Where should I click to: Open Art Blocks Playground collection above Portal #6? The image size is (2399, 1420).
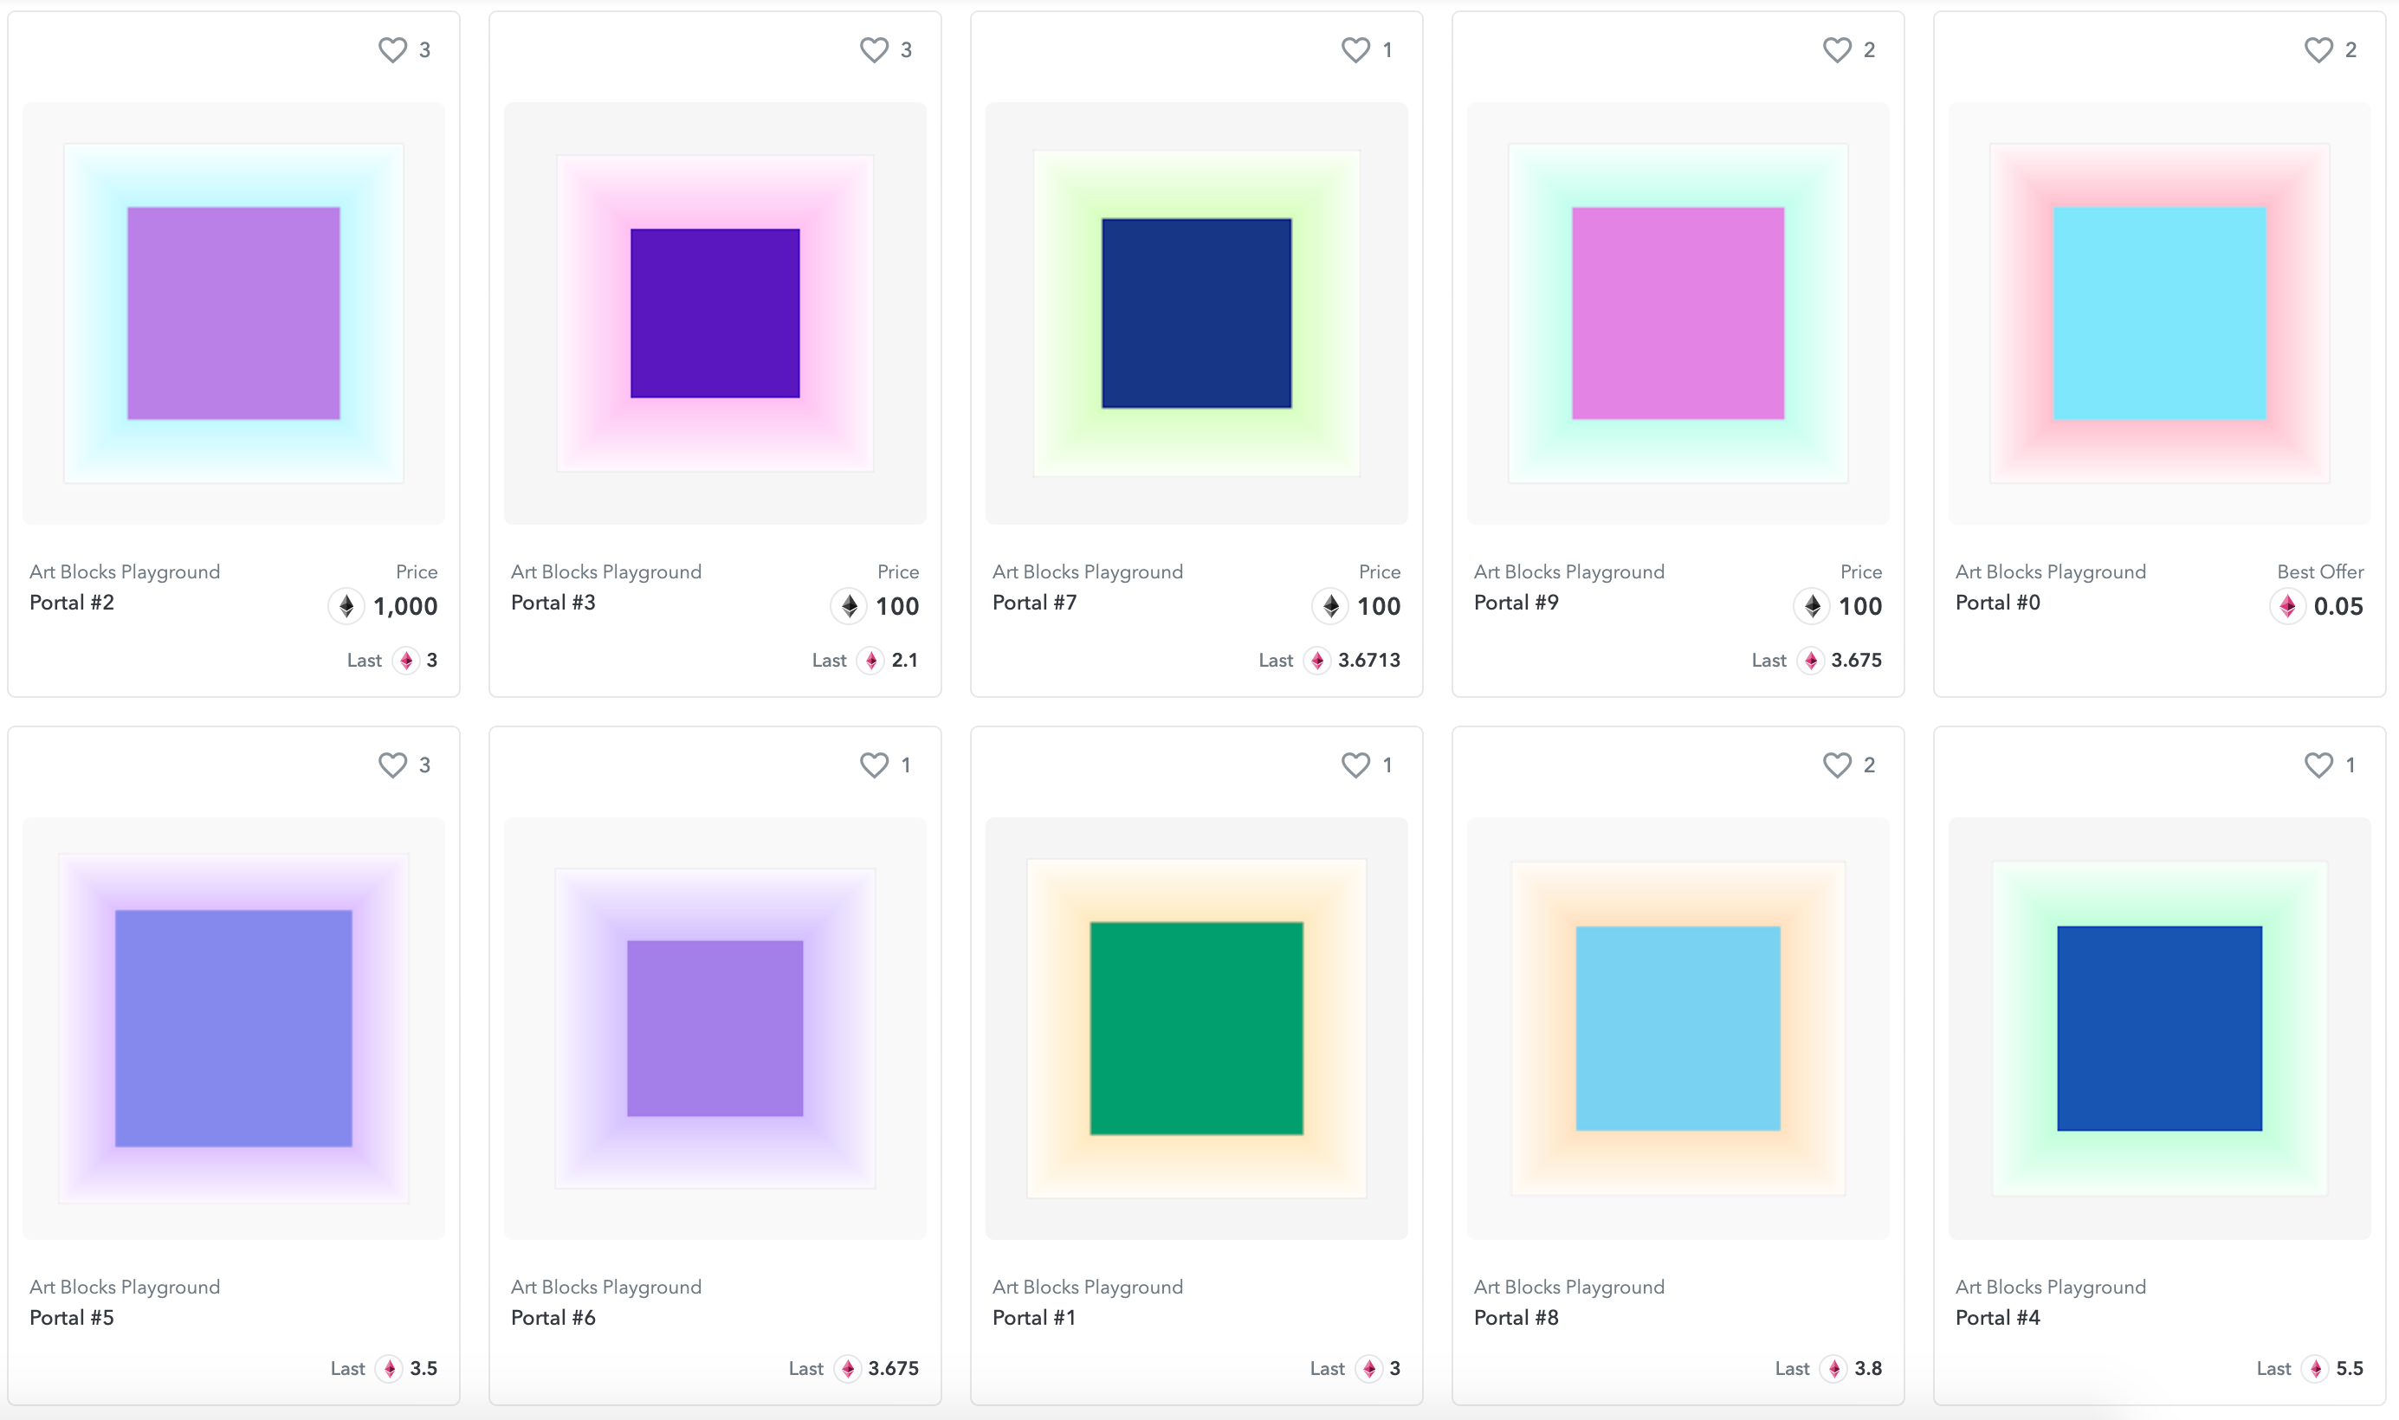(x=605, y=1287)
